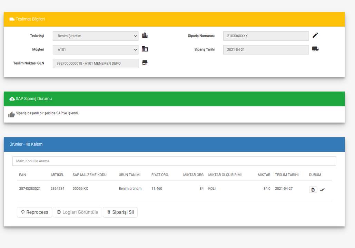Click the ÜRÜN TANIMI column header

pyautogui.click(x=129, y=175)
